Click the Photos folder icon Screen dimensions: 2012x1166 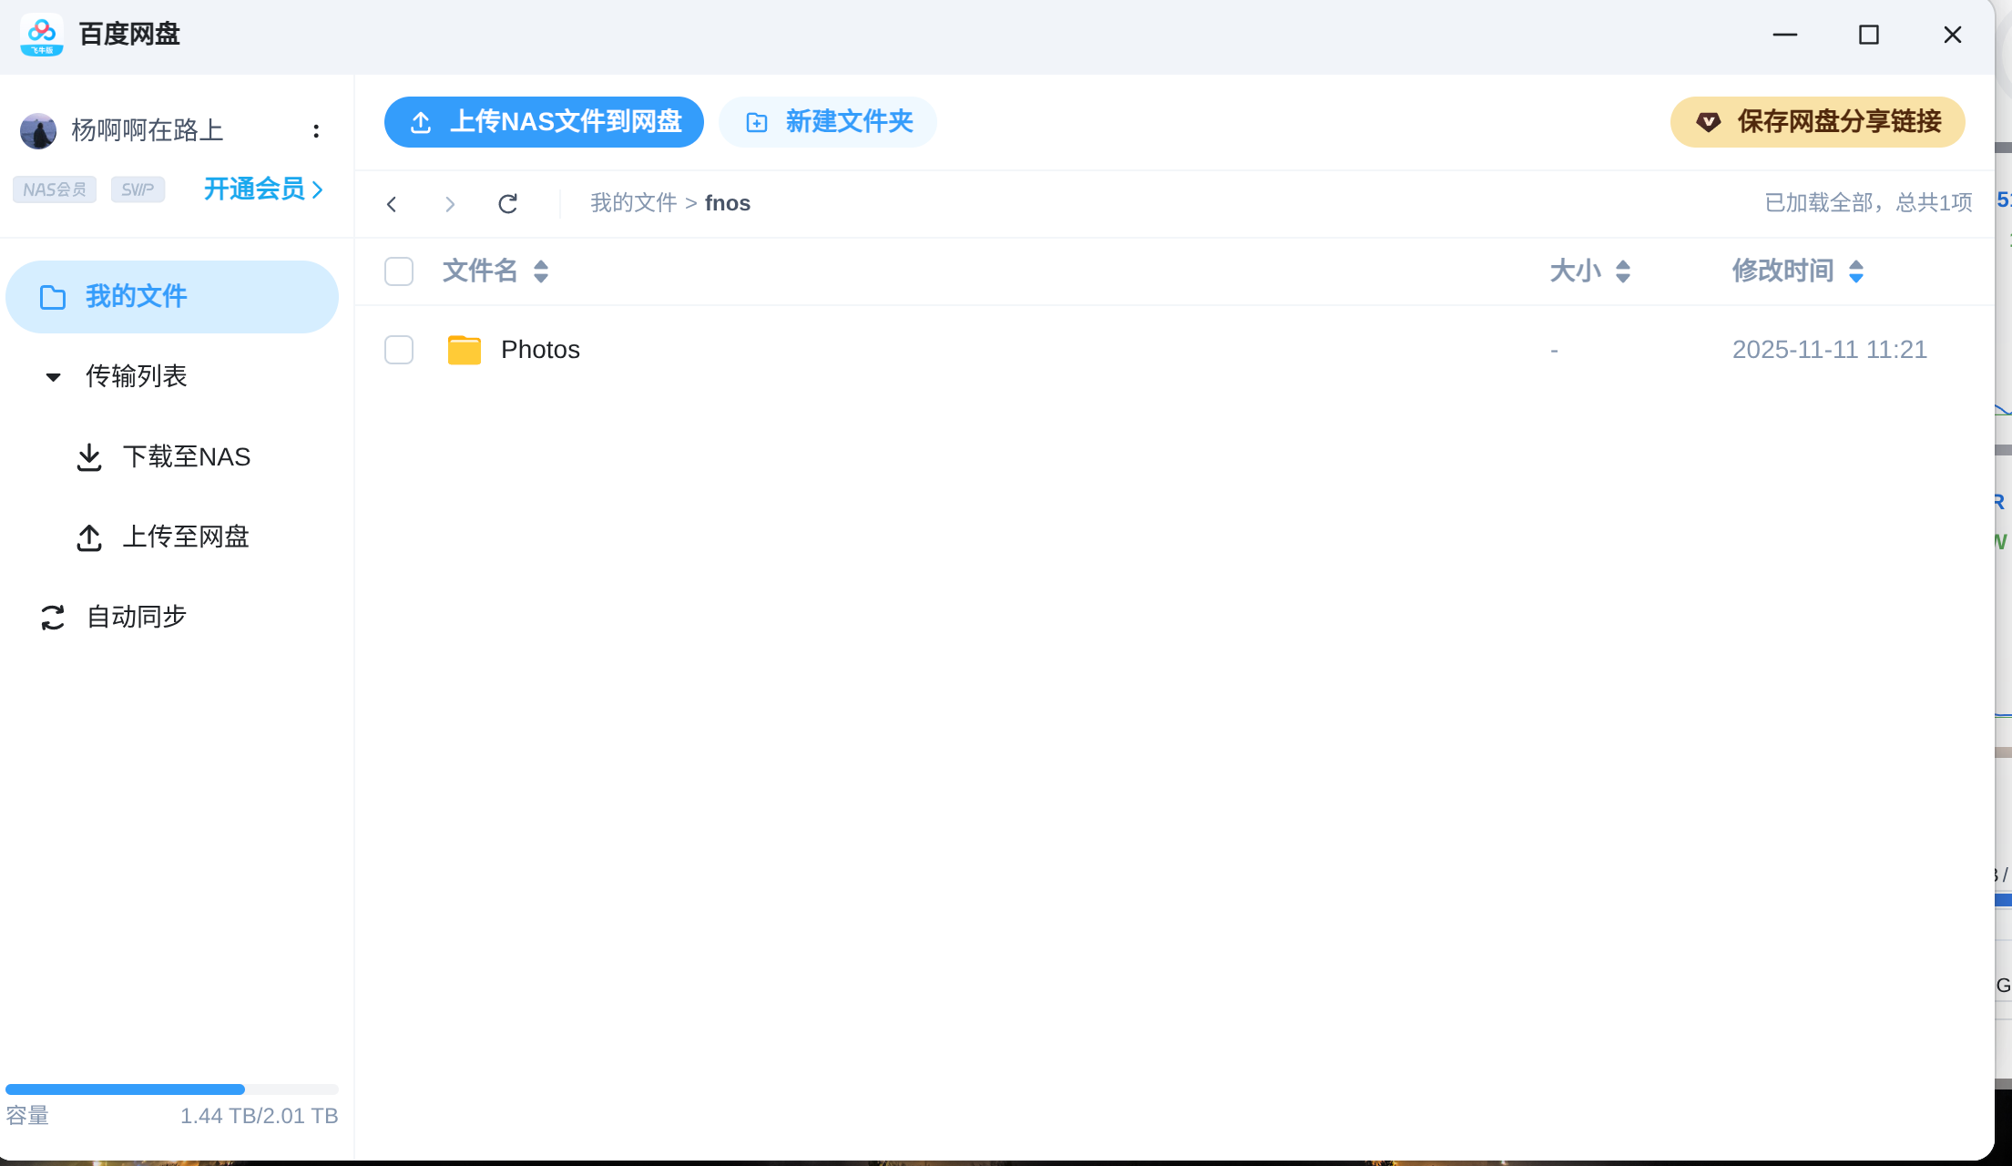465,350
